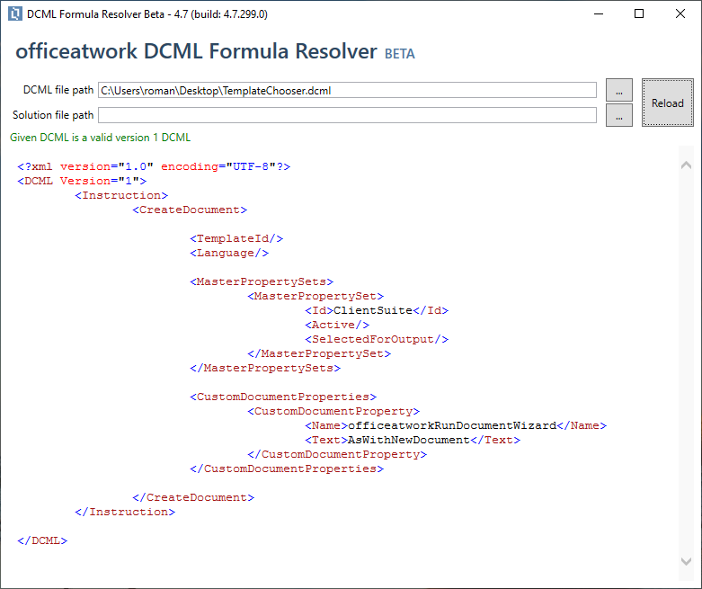
Task: Click the Reload button
Action: (x=668, y=103)
